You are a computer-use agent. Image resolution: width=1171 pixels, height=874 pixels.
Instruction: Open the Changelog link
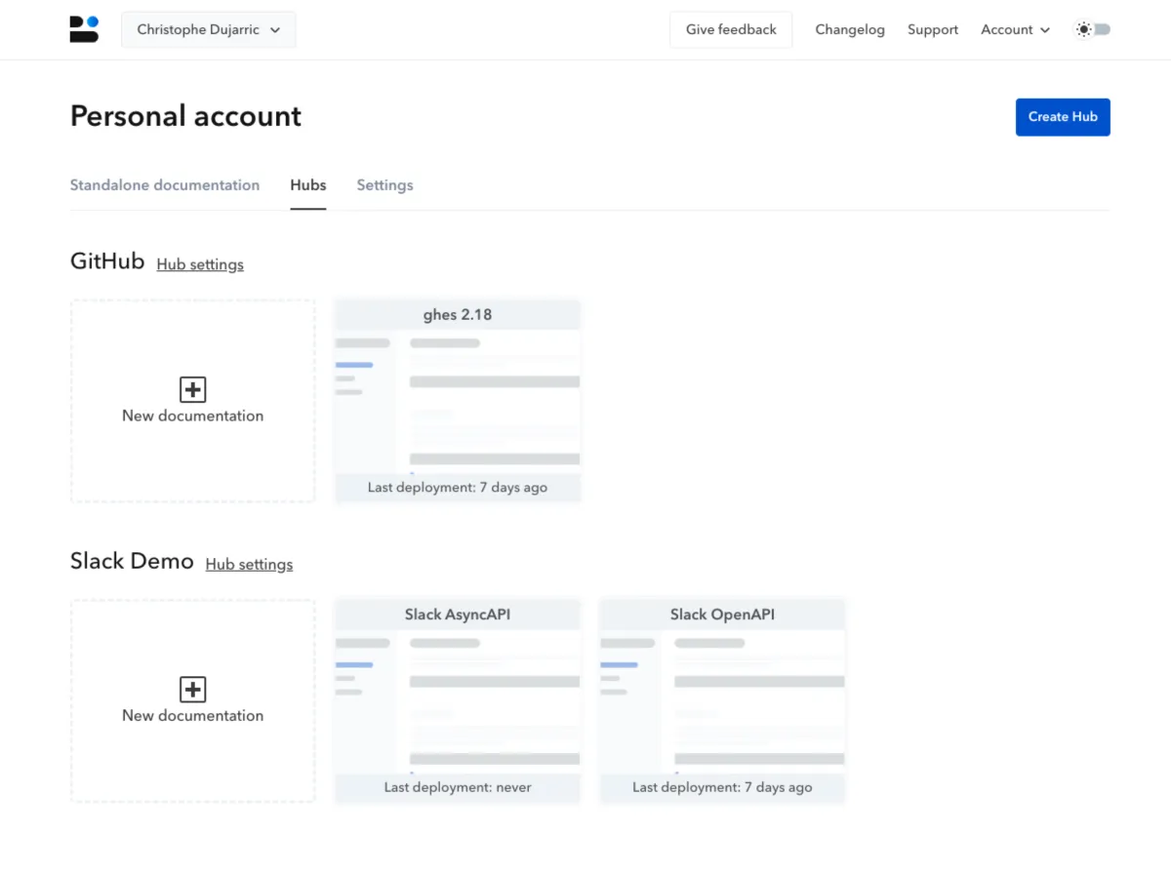[x=850, y=29]
